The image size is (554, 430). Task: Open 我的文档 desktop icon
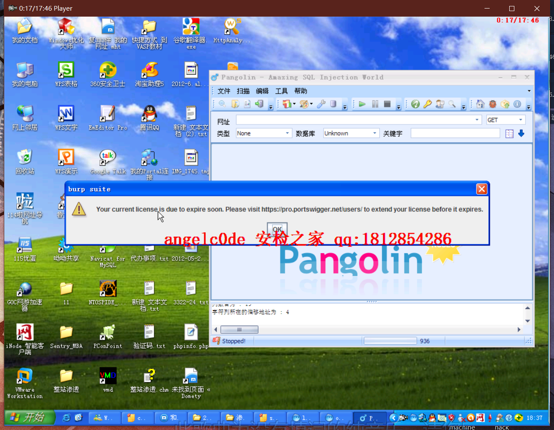point(25,31)
